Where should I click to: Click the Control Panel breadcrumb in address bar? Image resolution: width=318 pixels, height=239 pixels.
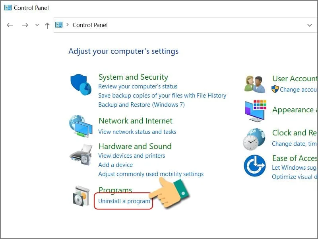[90, 25]
